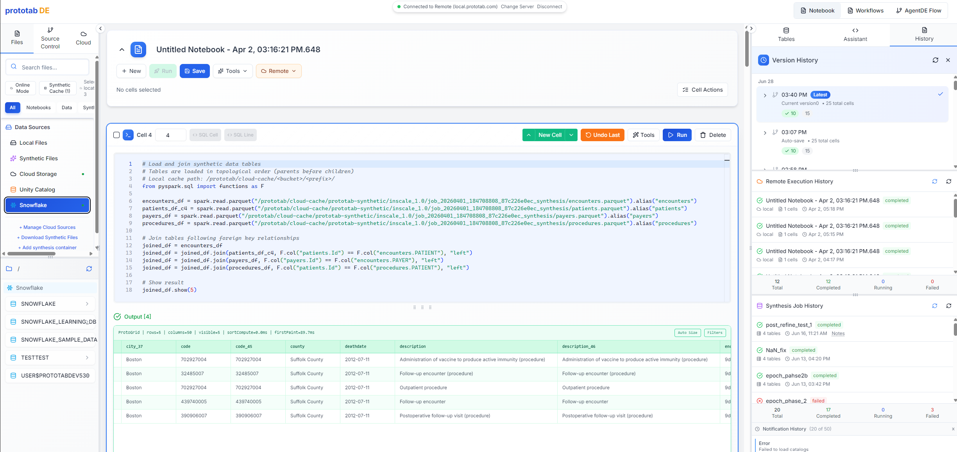The image size is (957, 452).
Task: Move Cell 4 up with caret button
Action: (x=528, y=135)
